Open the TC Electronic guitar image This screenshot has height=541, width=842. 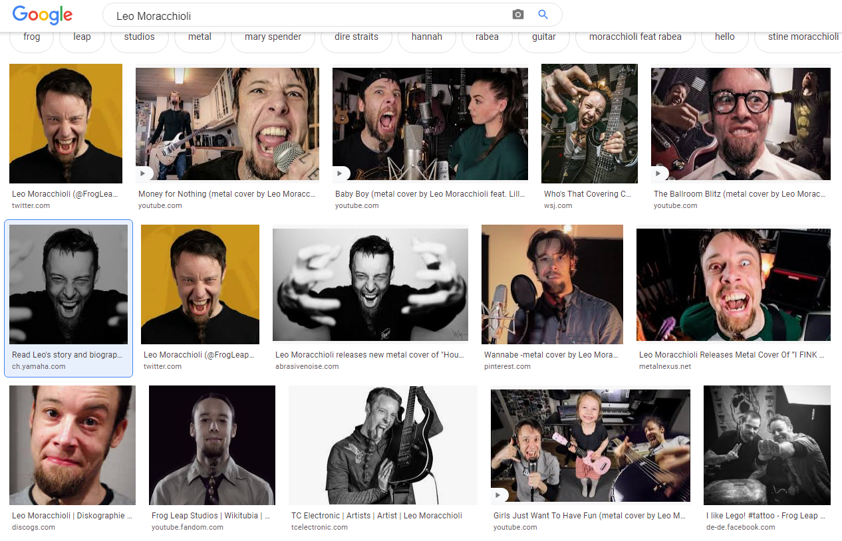[x=383, y=445]
